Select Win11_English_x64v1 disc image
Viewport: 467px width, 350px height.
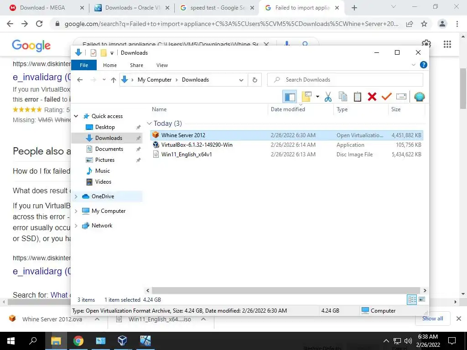286,154
